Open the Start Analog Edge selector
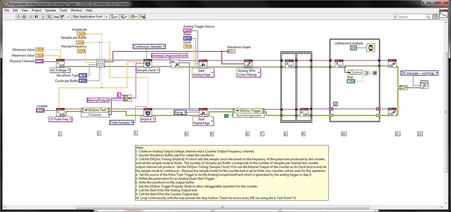This screenshot has width=451, height=212. (x=203, y=73)
